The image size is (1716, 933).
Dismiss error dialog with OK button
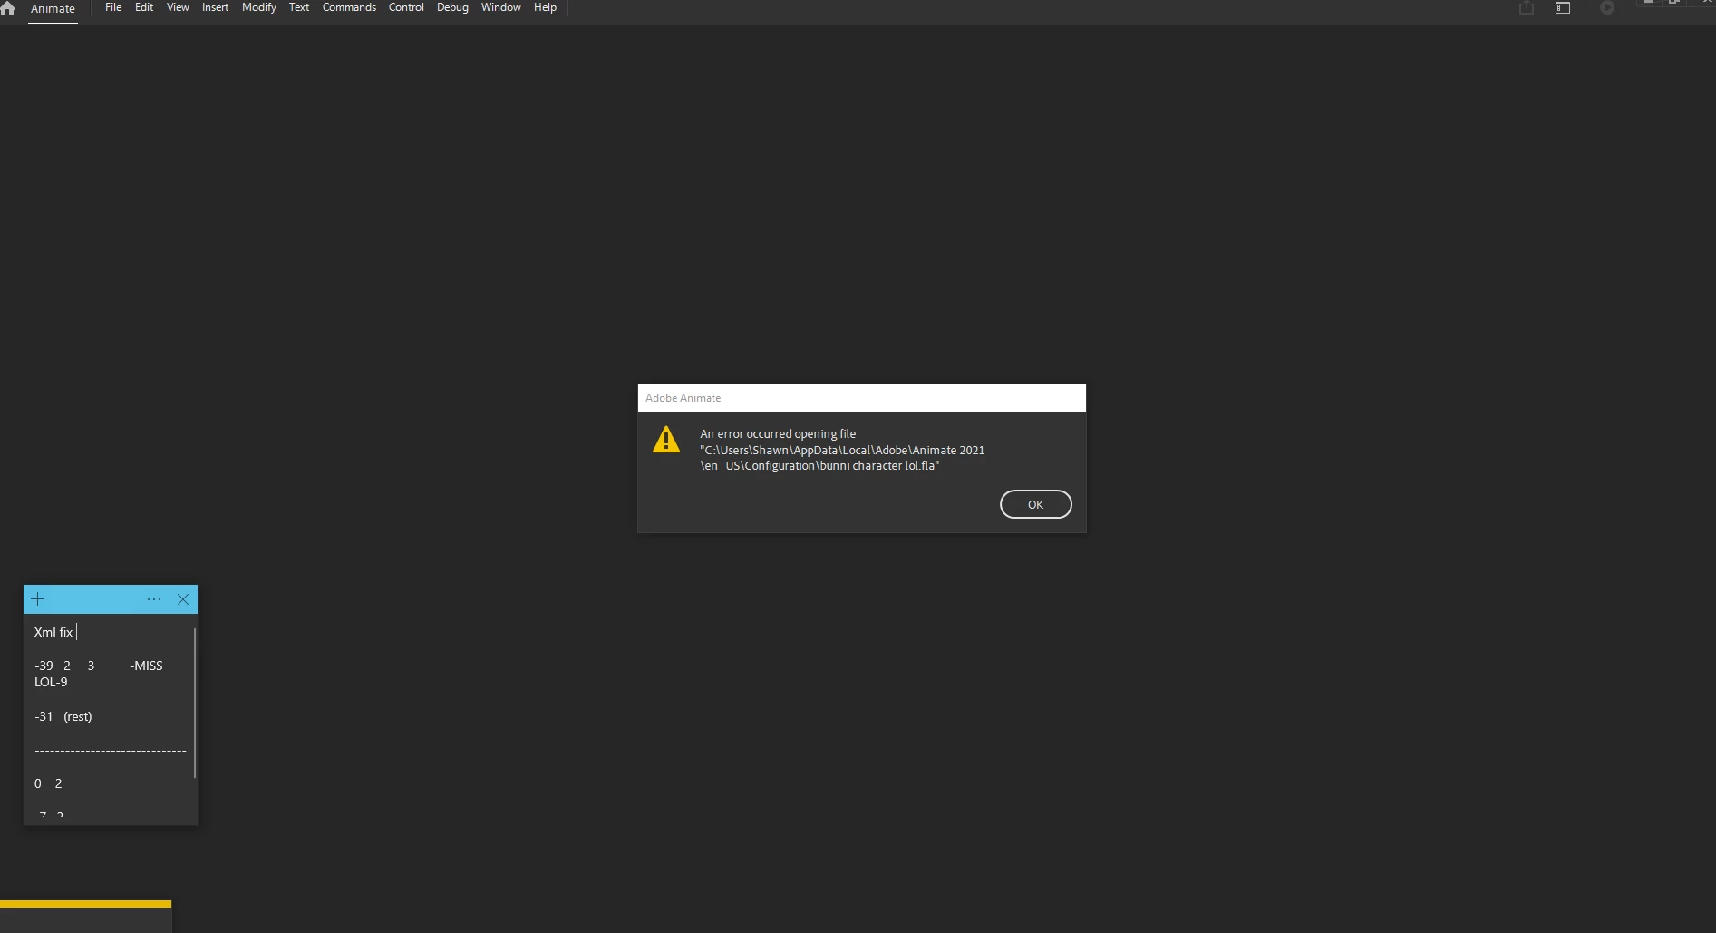1035,504
